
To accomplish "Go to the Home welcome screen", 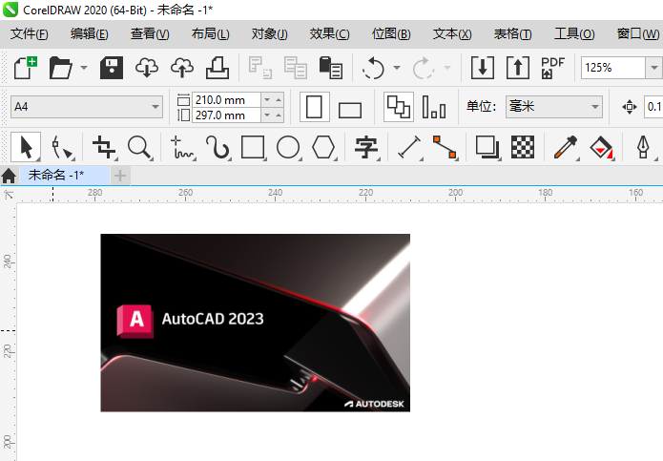I will click(9, 176).
